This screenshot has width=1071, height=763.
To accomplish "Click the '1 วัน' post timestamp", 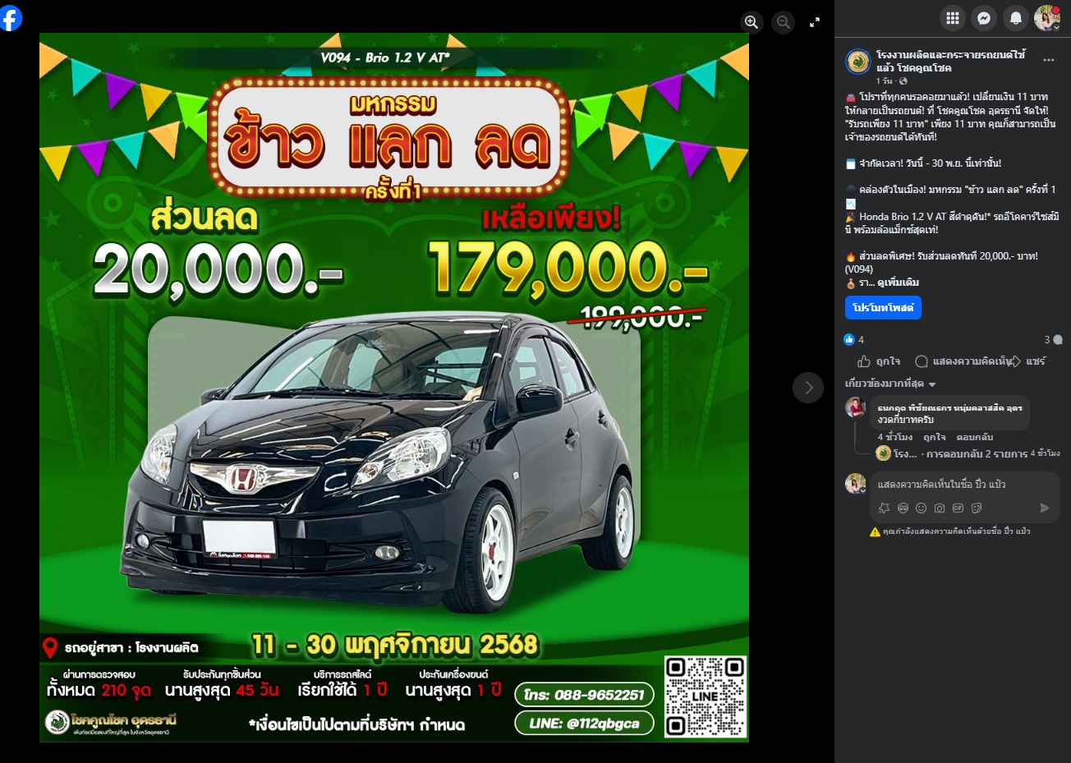I will 884,81.
